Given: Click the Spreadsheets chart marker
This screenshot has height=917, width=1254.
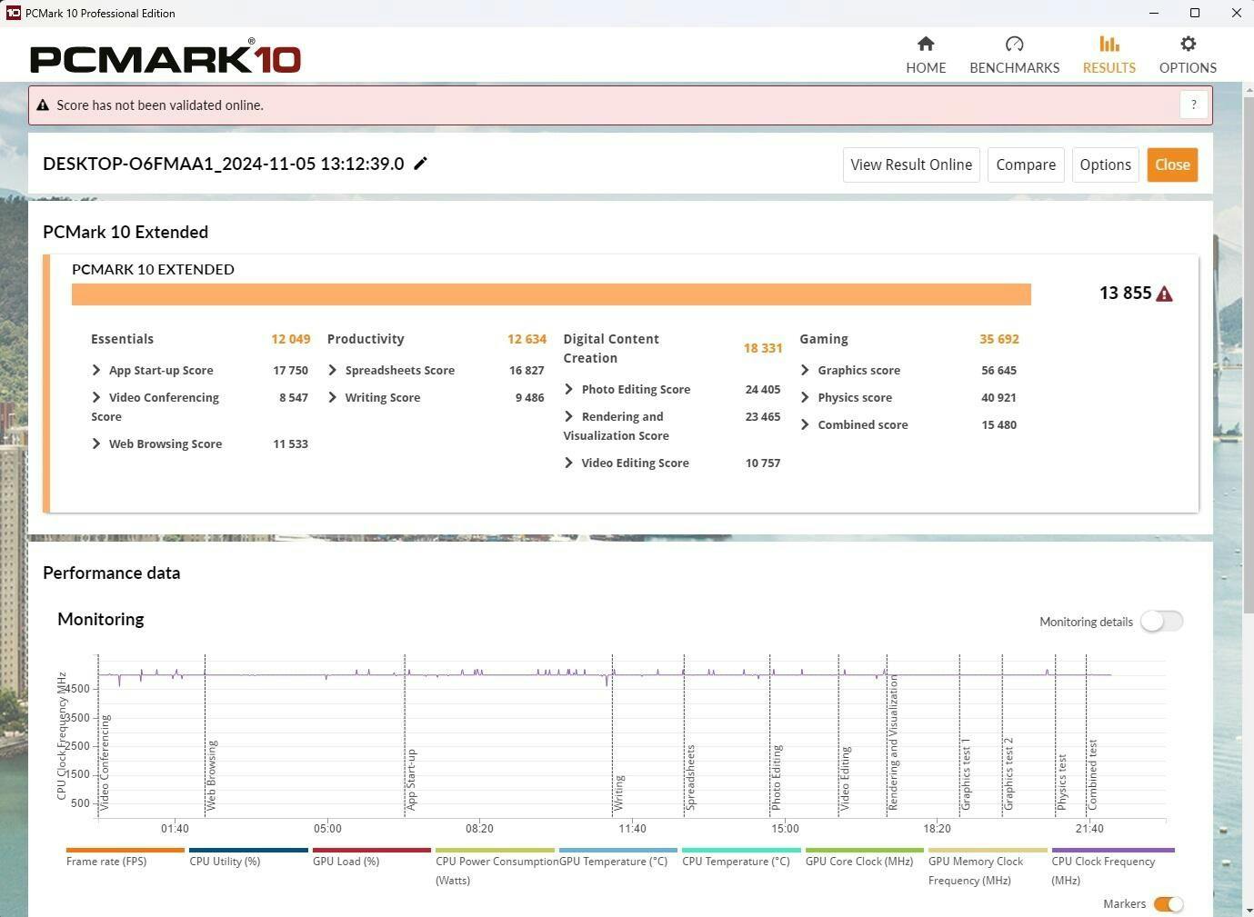Looking at the screenshot, I should [x=690, y=777].
